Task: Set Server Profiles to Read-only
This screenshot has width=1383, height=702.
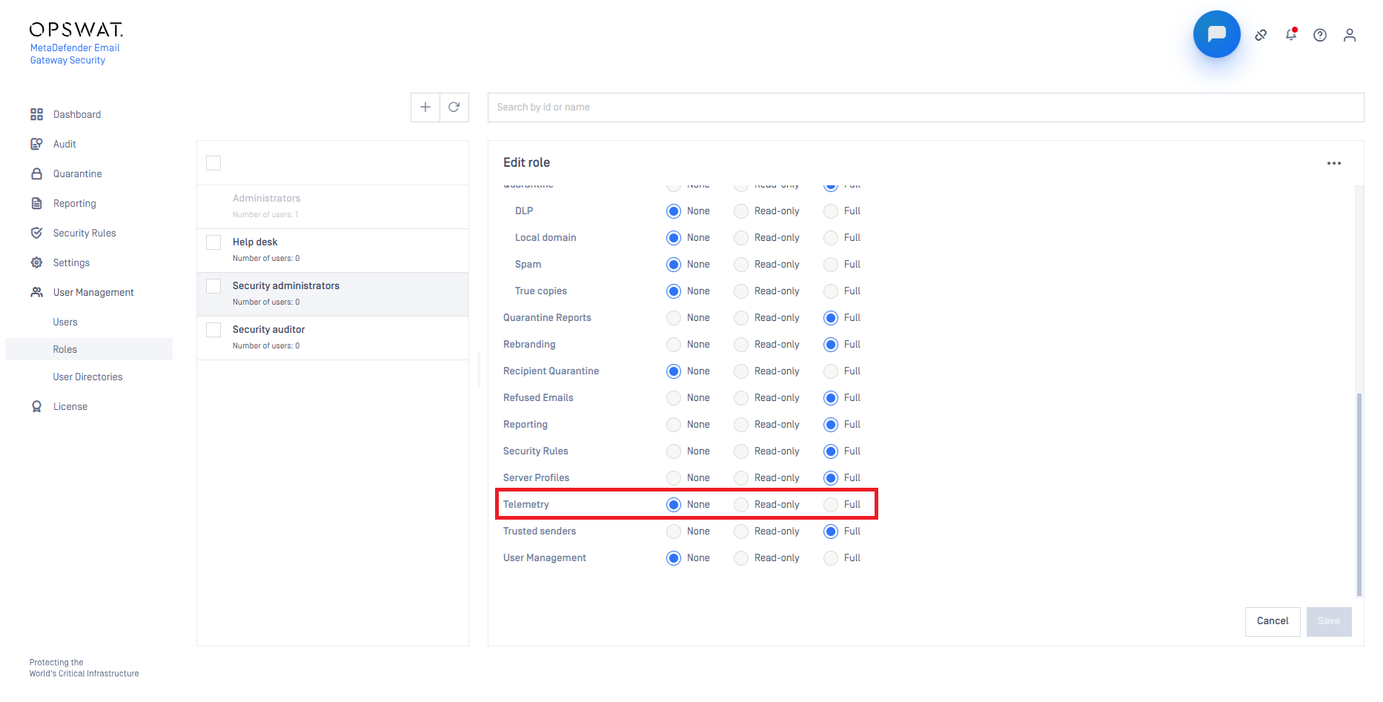Action: [x=741, y=478]
